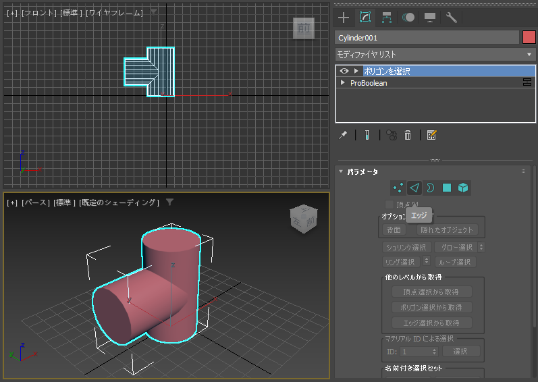
Task: Click the グロー選択 button
Action: [456, 247]
